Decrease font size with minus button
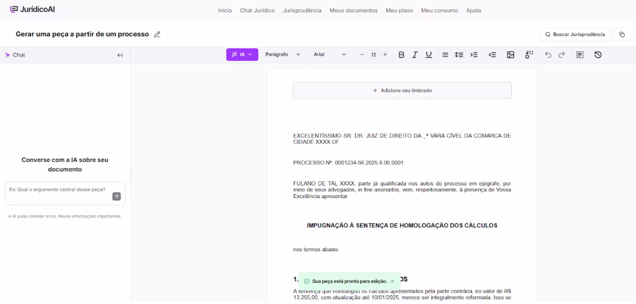This screenshot has width=636, height=304. coord(362,55)
